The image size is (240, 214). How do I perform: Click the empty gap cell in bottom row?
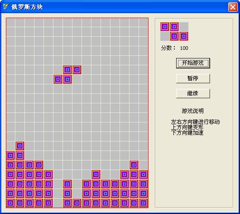(58, 203)
